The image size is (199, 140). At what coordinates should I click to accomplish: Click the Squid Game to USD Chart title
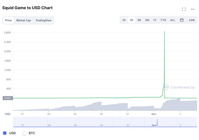tap(28, 8)
